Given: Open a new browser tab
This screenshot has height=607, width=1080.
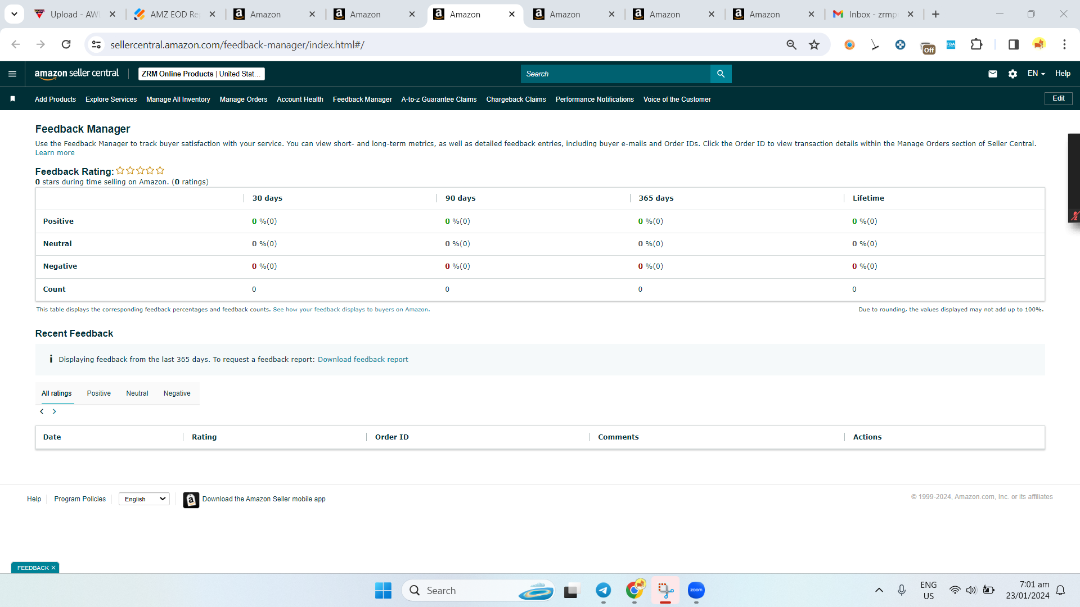Looking at the screenshot, I should pyautogui.click(x=936, y=14).
